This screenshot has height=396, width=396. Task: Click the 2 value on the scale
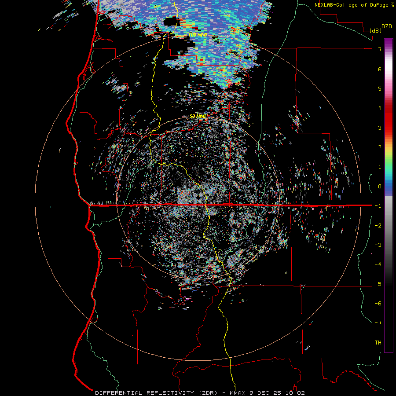[380, 147]
